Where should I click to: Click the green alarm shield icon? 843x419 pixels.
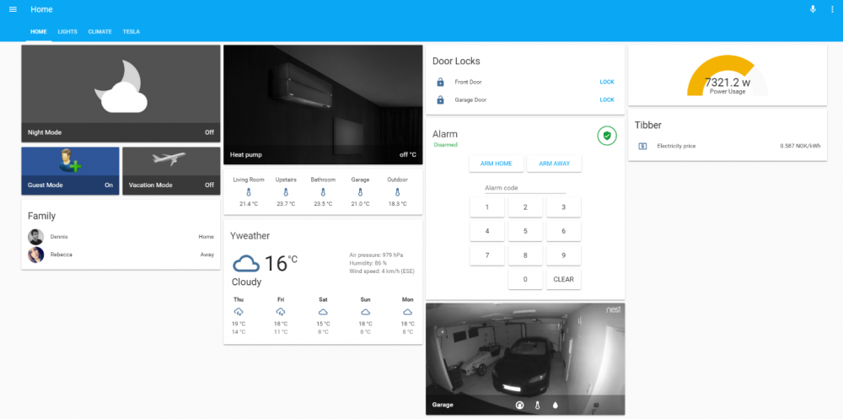coord(606,135)
